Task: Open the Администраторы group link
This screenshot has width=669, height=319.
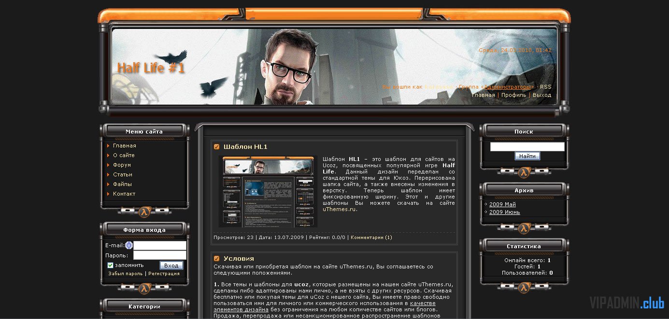Action: pos(508,87)
